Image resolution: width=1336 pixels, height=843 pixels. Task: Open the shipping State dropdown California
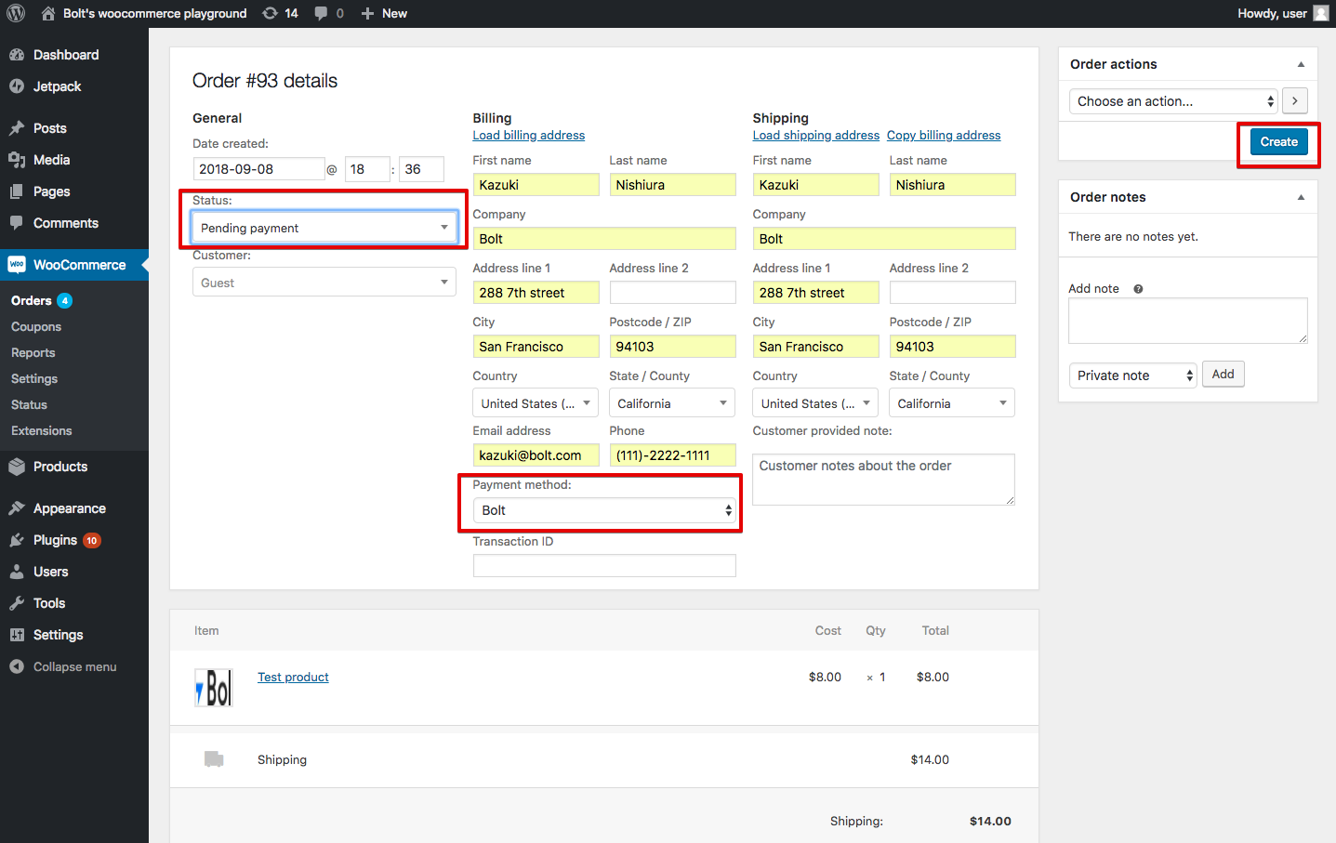click(952, 403)
